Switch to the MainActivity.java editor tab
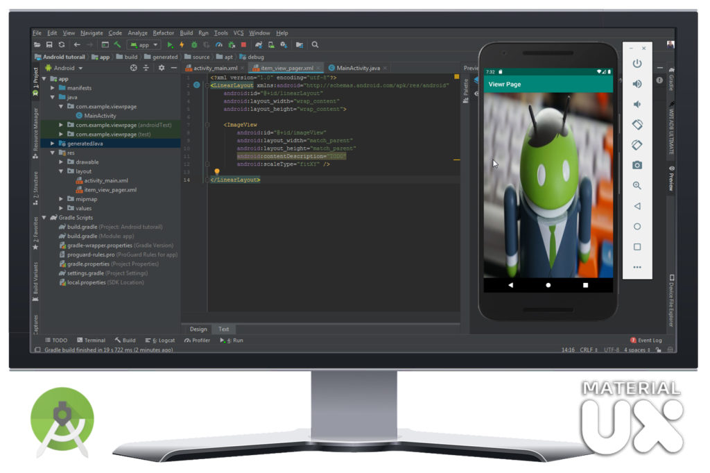This screenshot has width=710, height=473. pos(358,68)
